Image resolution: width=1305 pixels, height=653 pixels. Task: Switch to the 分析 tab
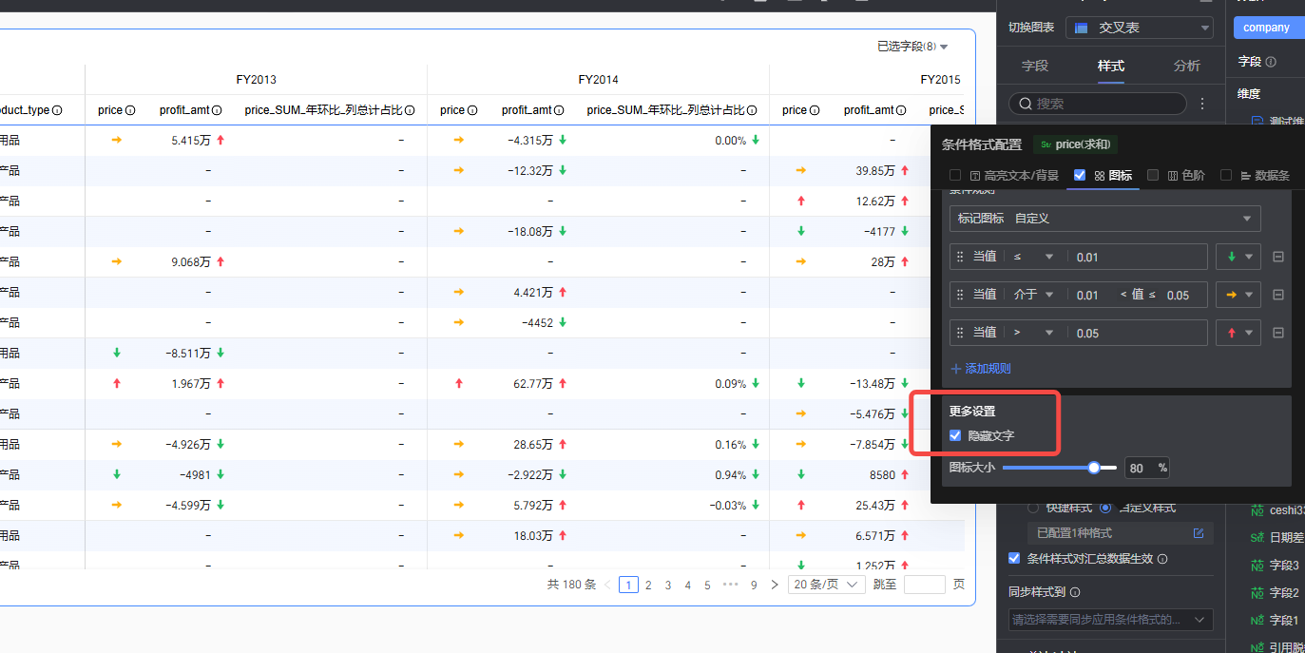(1187, 66)
